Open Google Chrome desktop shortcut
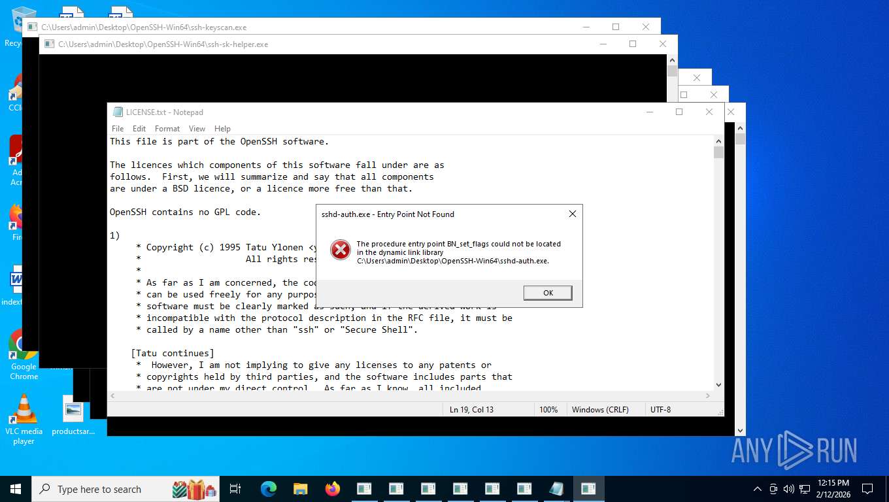 click(x=24, y=354)
